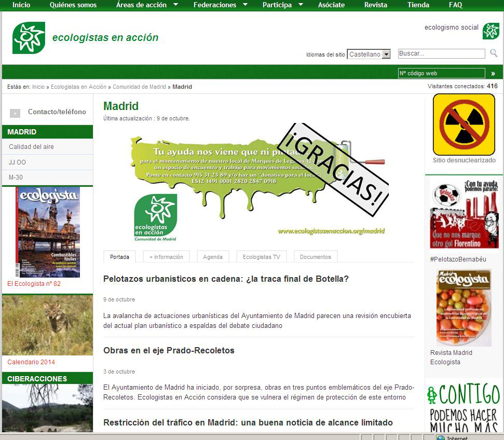Click the Madrid ecologista tomato cover

(464, 308)
